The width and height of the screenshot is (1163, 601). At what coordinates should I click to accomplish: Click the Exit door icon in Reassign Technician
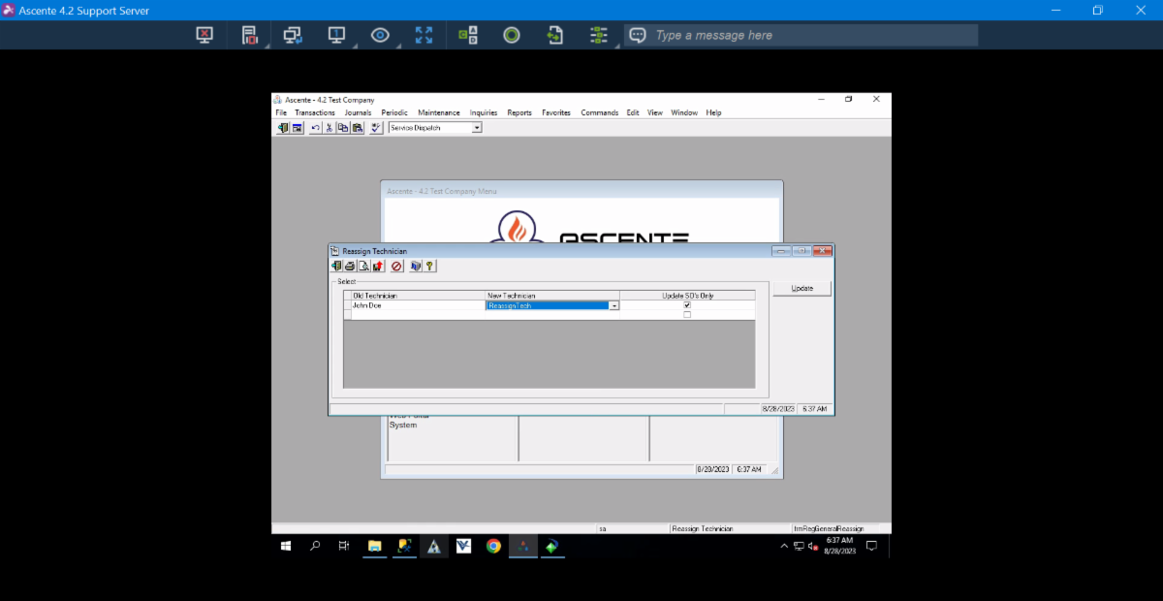click(x=336, y=266)
